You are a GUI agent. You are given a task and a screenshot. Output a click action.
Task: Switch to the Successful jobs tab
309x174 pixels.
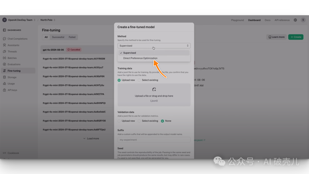58,37
